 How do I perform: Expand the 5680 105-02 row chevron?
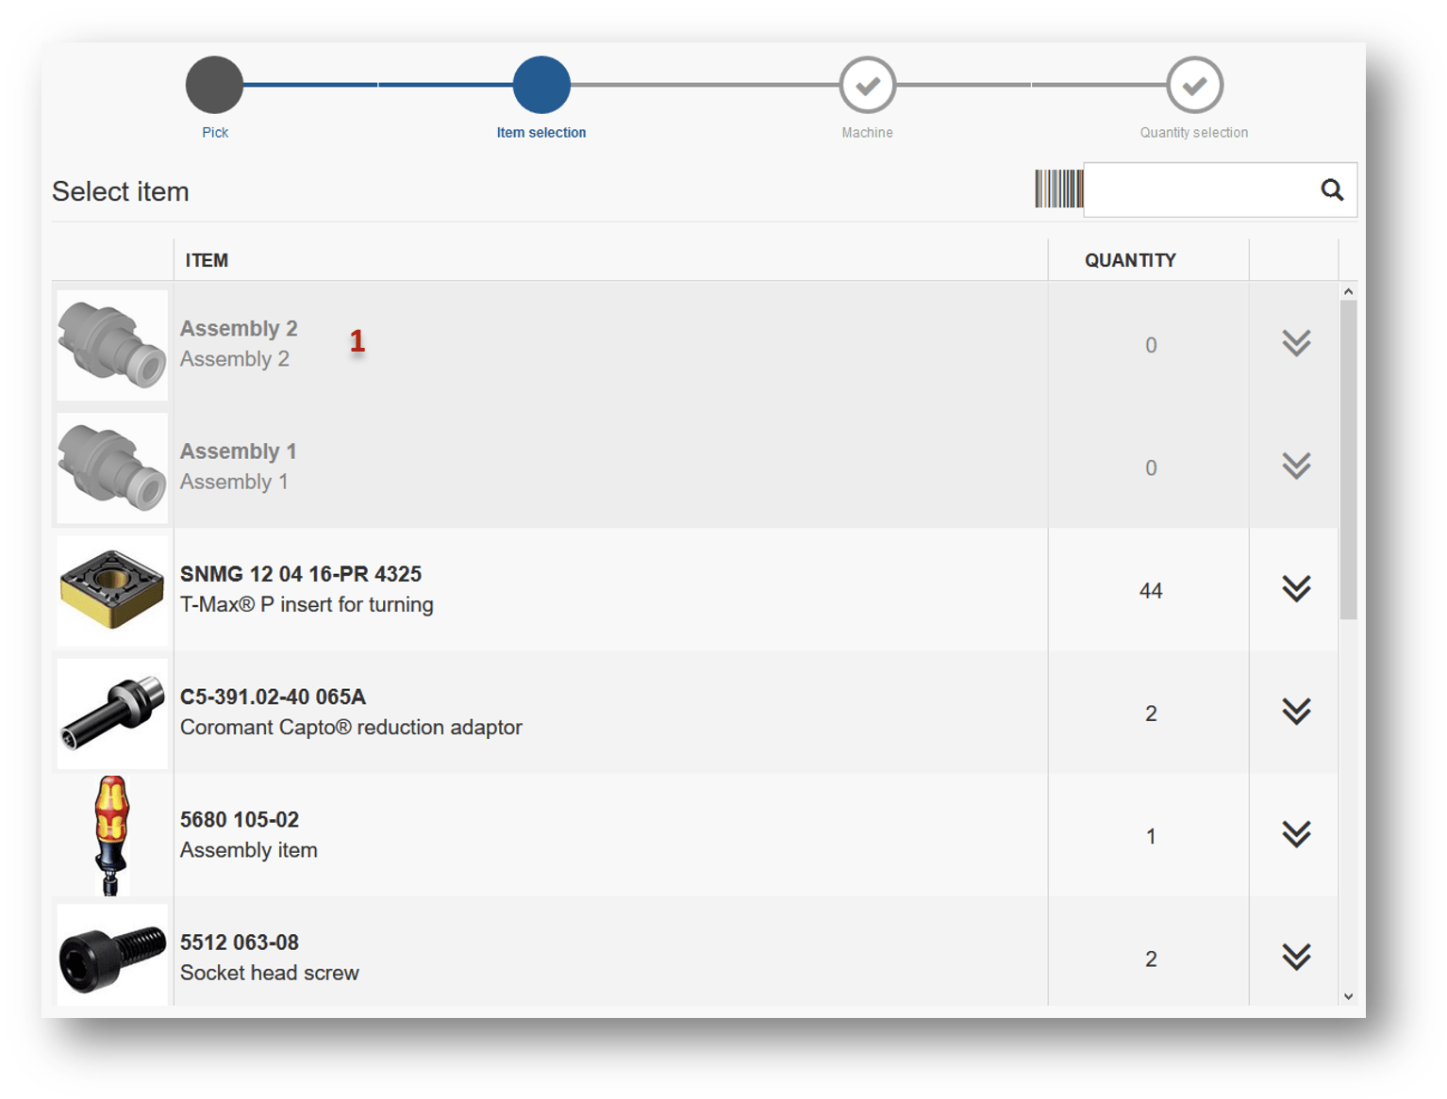coord(1296,834)
